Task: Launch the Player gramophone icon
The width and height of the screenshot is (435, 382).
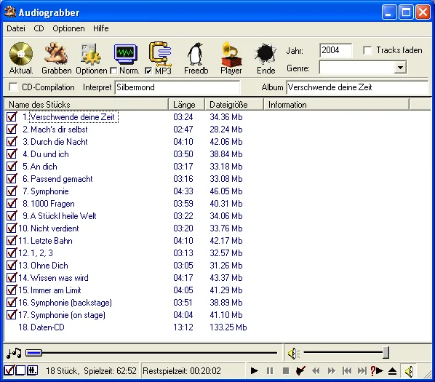Action: 231,54
